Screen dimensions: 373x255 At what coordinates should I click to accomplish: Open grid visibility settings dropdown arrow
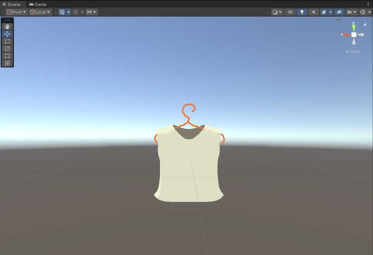68,12
